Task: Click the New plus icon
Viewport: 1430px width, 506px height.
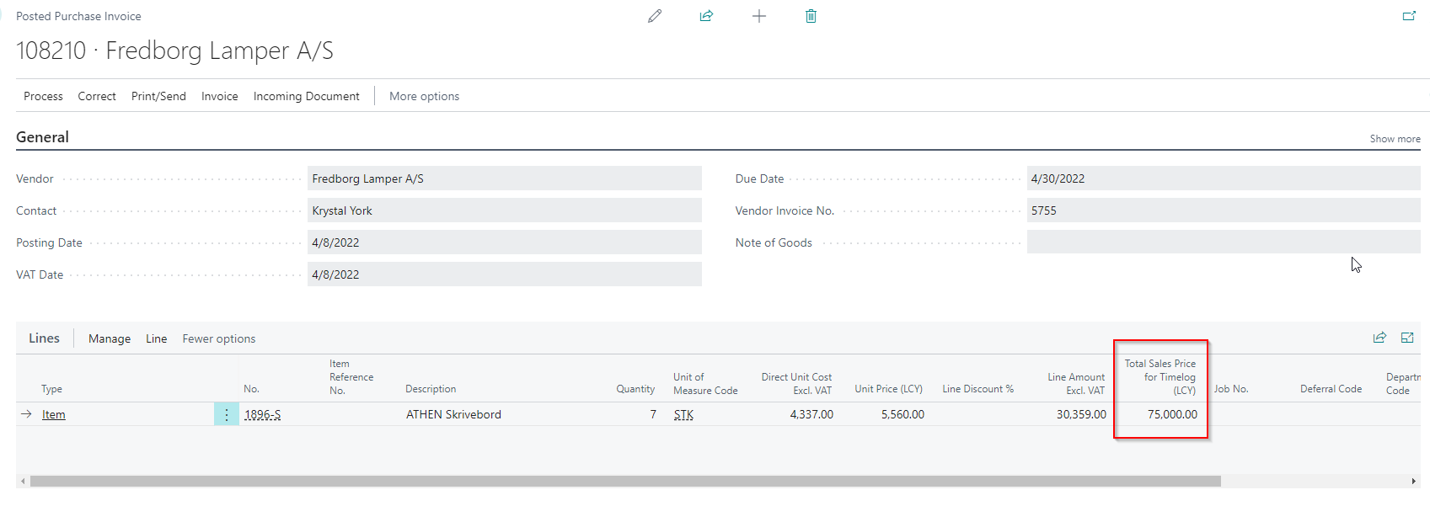Action: [759, 16]
